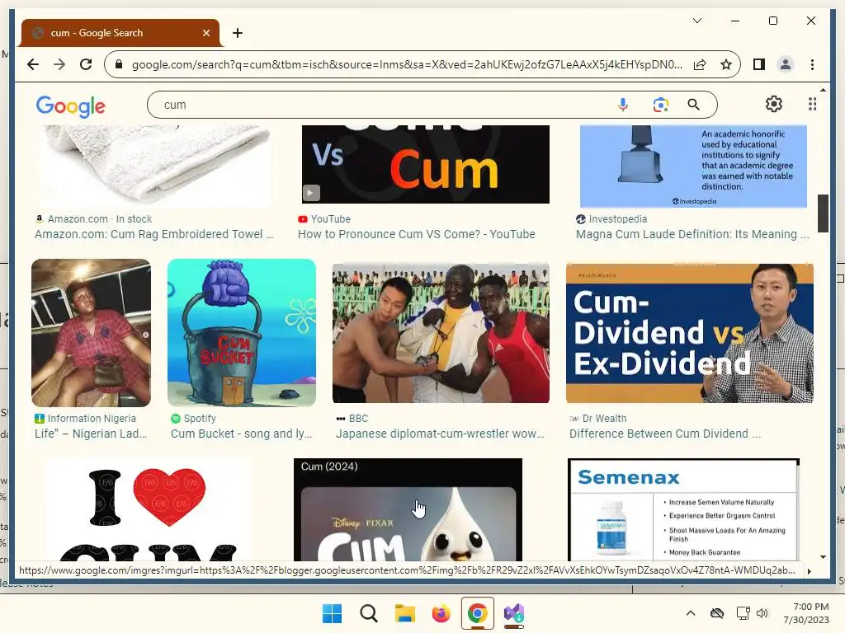Launch File Explorer from the taskbar

[404, 613]
